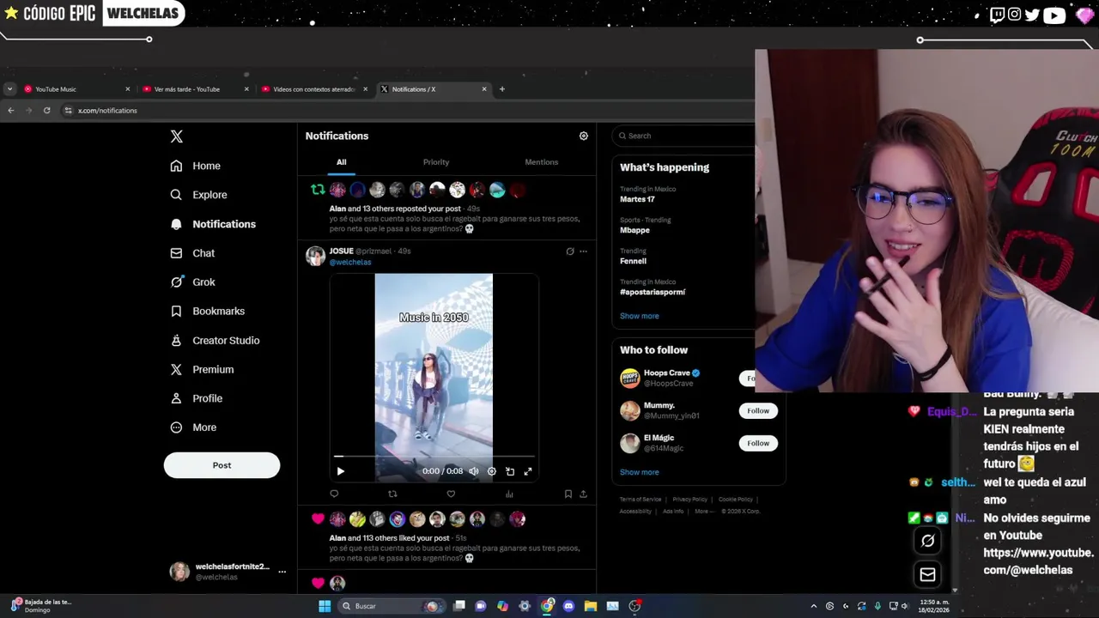The height and width of the screenshot is (618, 1099).
Task: Repost JOSUE's post
Action: coord(392,494)
